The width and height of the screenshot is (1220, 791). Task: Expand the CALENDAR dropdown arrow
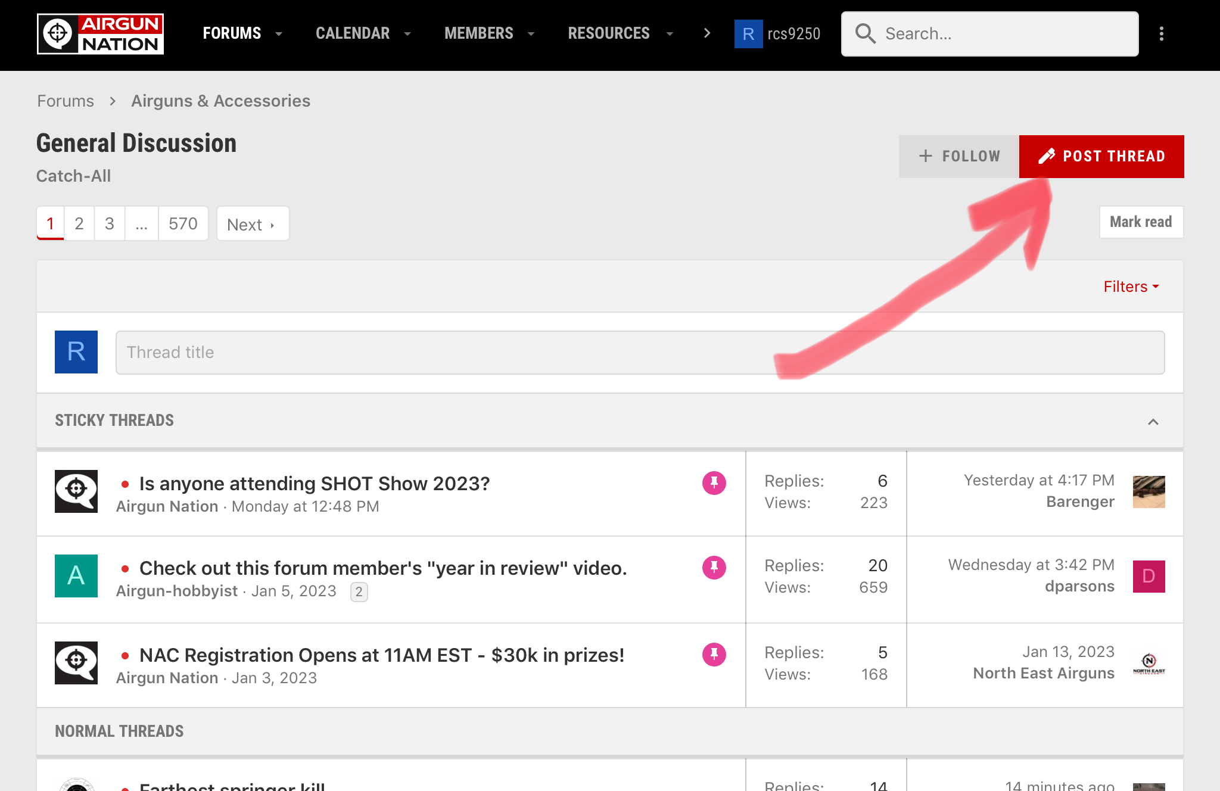point(407,34)
